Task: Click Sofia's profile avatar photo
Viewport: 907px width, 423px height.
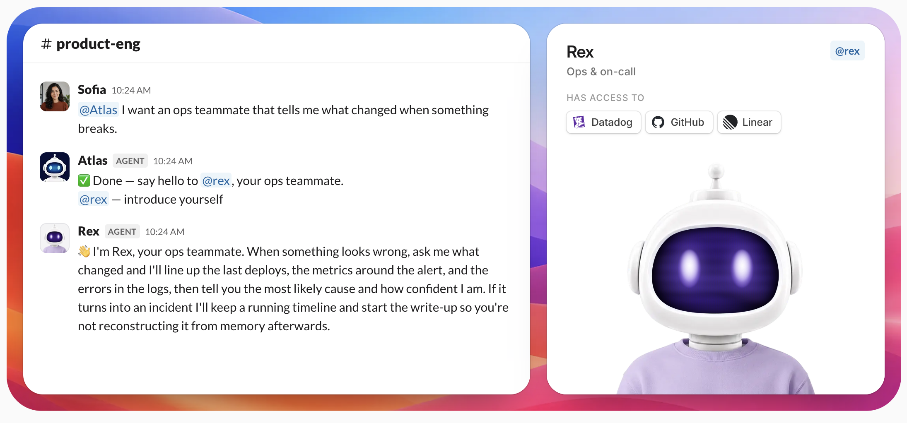Action: click(55, 96)
